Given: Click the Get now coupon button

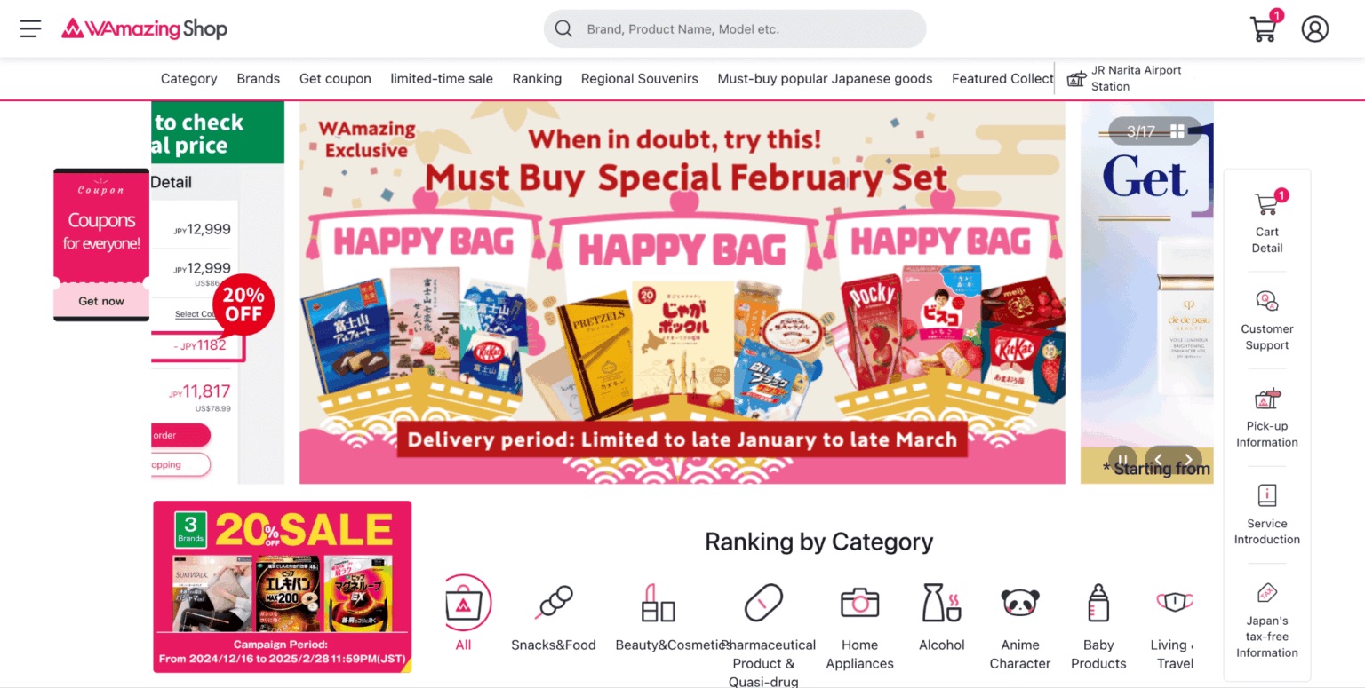Looking at the screenshot, I should pyautogui.click(x=101, y=301).
